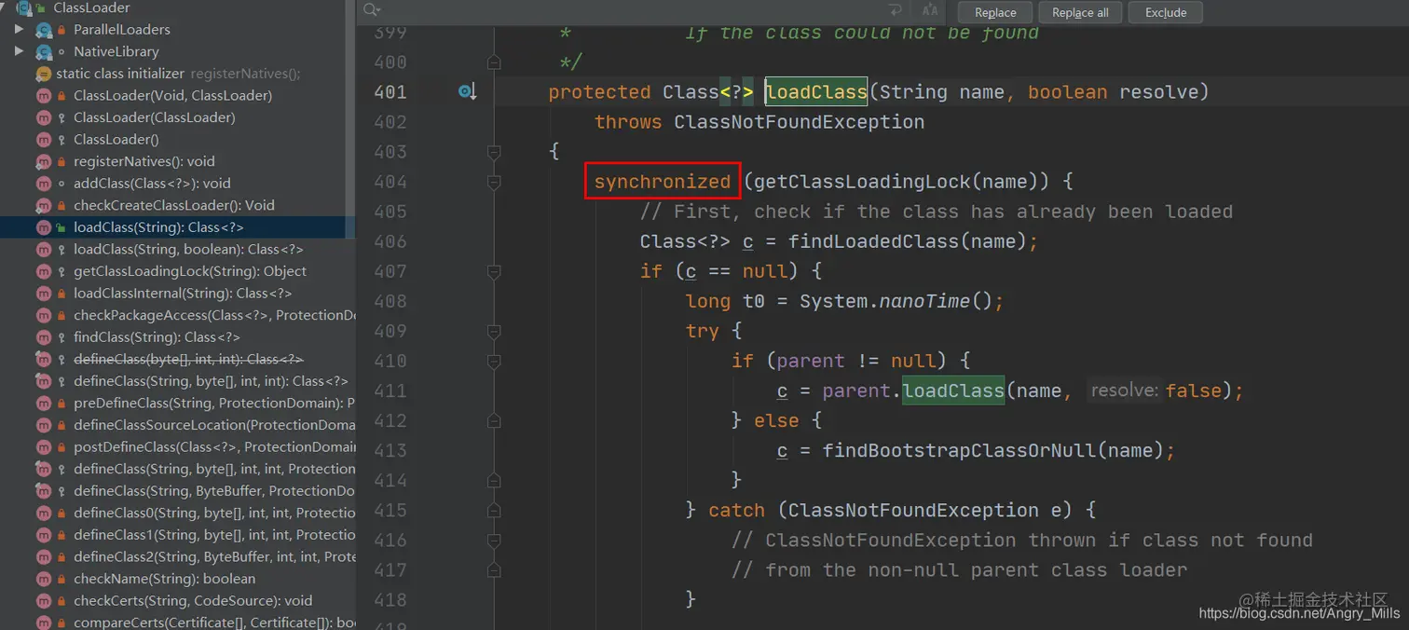Screen dimensions: 1409x630
Task: Click method icon of preDefineClass row
Action: tap(43, 404)
